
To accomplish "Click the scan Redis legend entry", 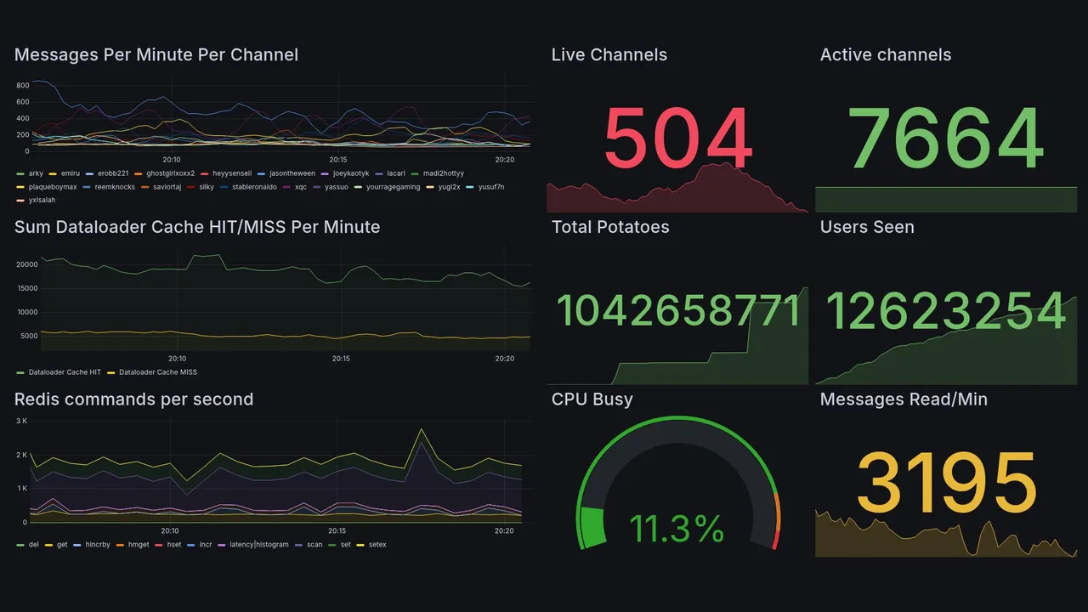I will (x=309, y=545).
